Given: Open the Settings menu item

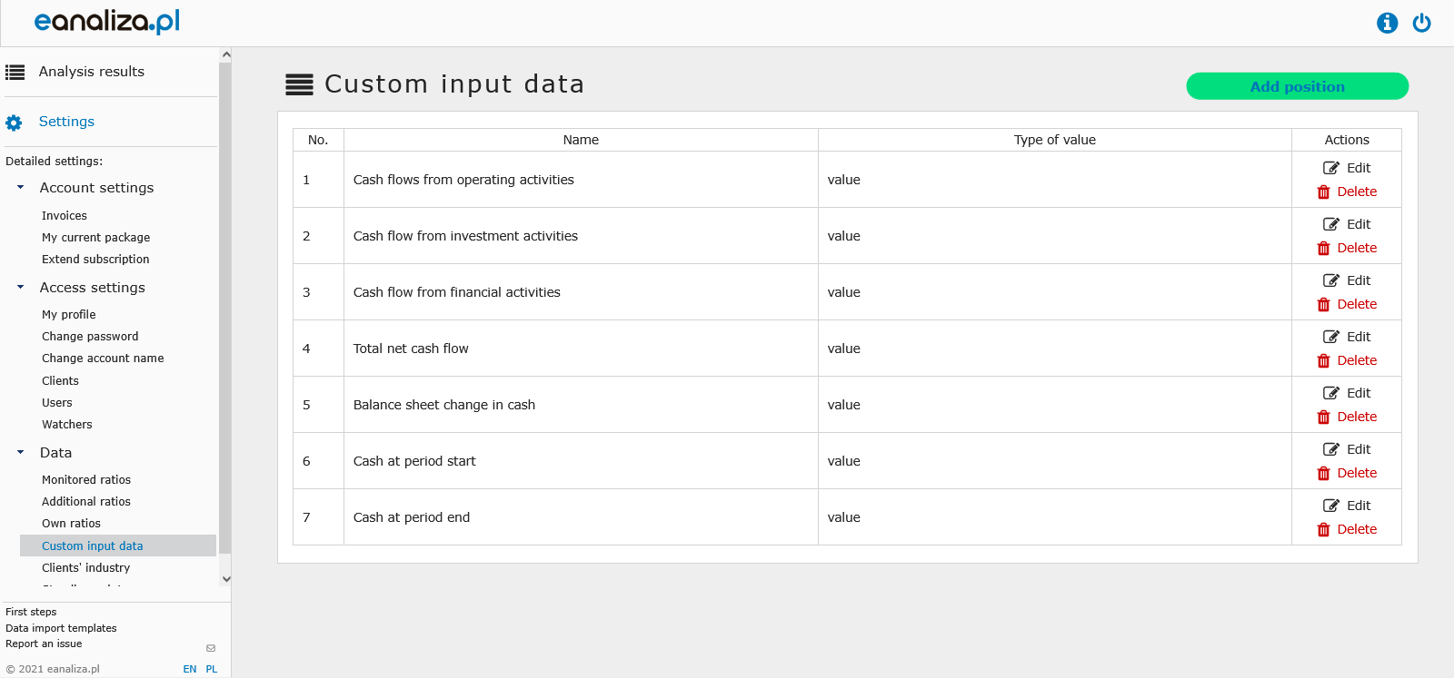Looking at the screenshot, I should click(x=66, y=122).
